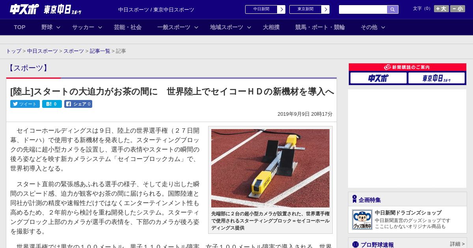Focus the header search input field
Viewport: 473px width, 248px height.
coord(363,9)
